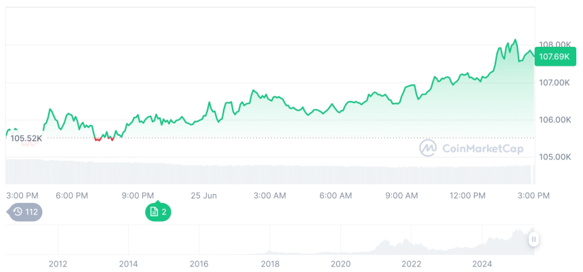Click 2020 on the overview timeline

340,264
